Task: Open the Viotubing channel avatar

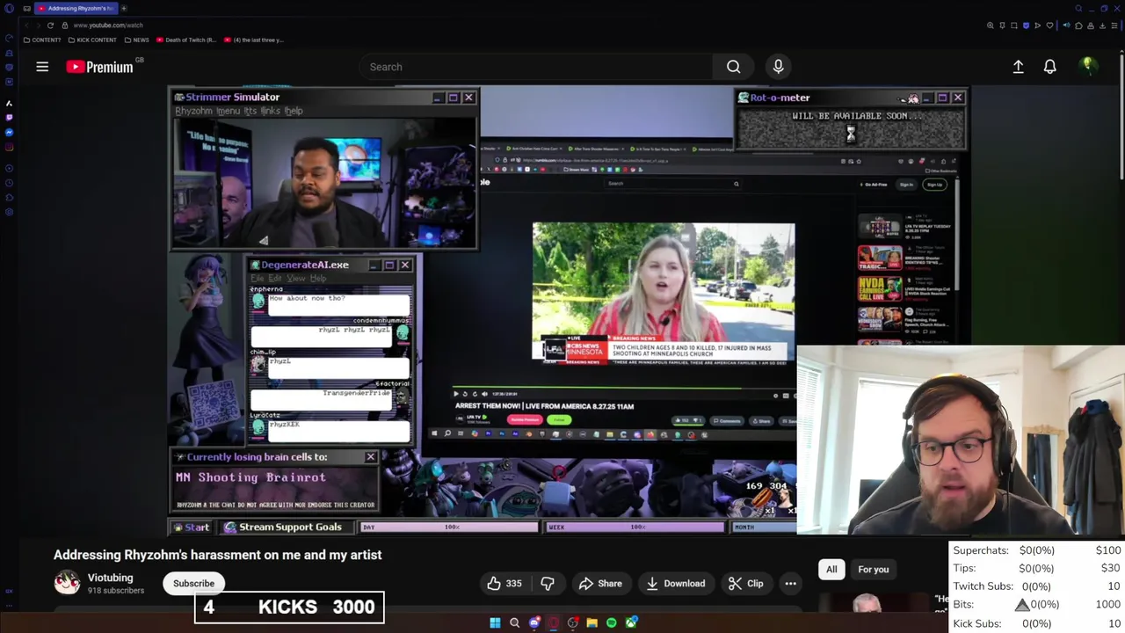Action: coord(67,583)
